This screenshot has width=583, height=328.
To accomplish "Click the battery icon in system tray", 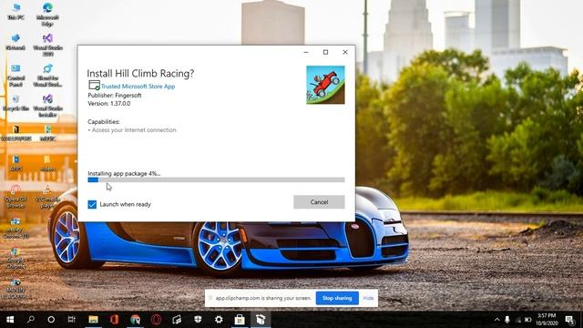I will [527, 320].
